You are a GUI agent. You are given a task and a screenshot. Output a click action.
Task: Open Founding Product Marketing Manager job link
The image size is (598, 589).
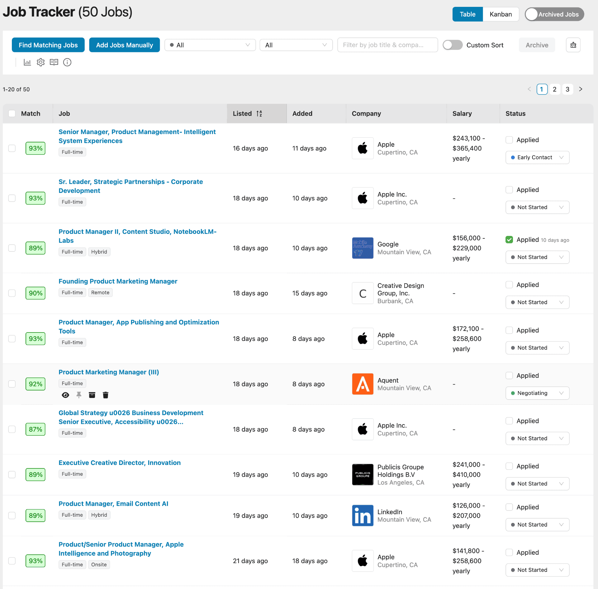pos(118,281)
